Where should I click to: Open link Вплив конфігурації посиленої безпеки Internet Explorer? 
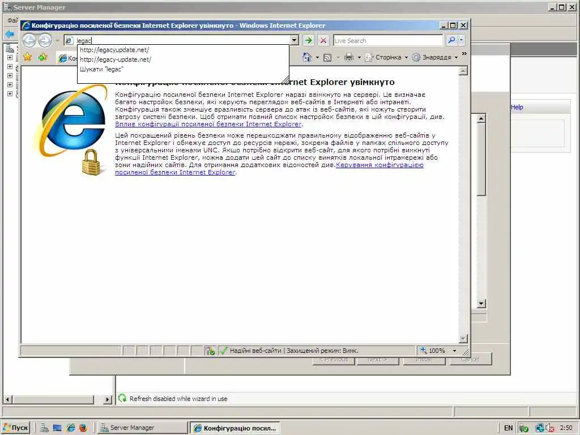[x=208, y=124]
